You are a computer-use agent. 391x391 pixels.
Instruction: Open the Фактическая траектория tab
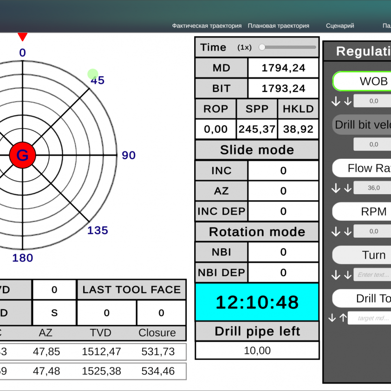[x=207, y=26]
